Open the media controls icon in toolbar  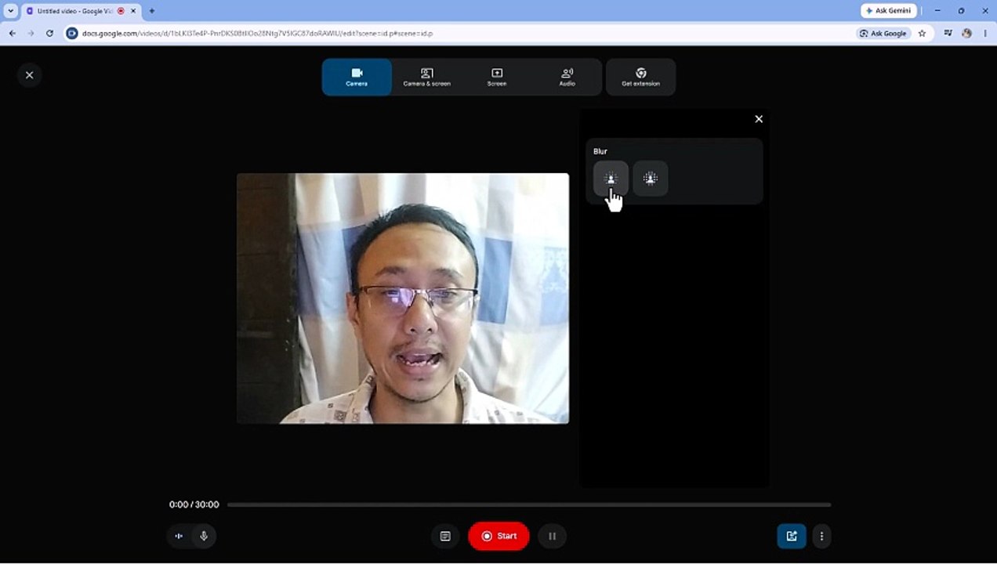(x=948, y=34)
